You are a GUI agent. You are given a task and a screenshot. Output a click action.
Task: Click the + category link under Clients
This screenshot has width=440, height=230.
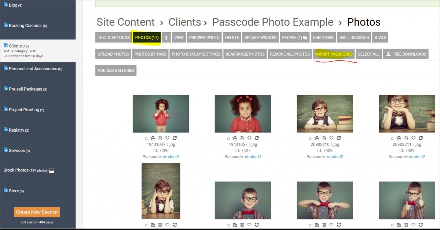tap(20, 51)
